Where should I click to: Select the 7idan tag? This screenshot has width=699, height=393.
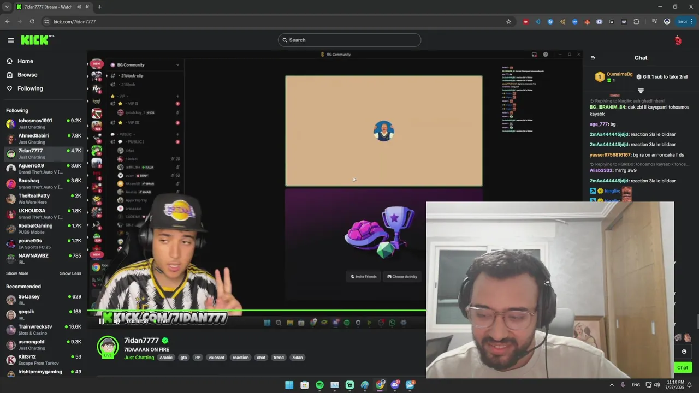[297, 358]
